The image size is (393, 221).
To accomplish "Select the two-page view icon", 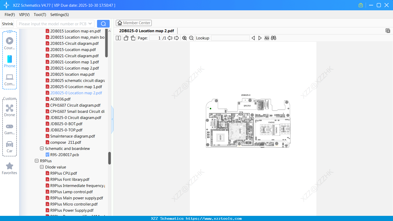I will (x=118, y=38).
